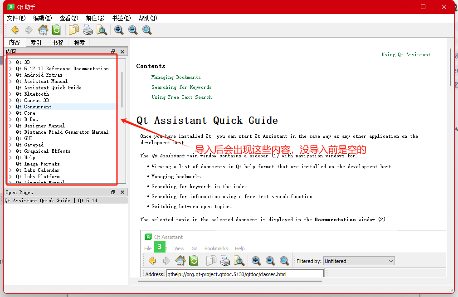Select Qt Graphical Effects entry

point(43,151)
